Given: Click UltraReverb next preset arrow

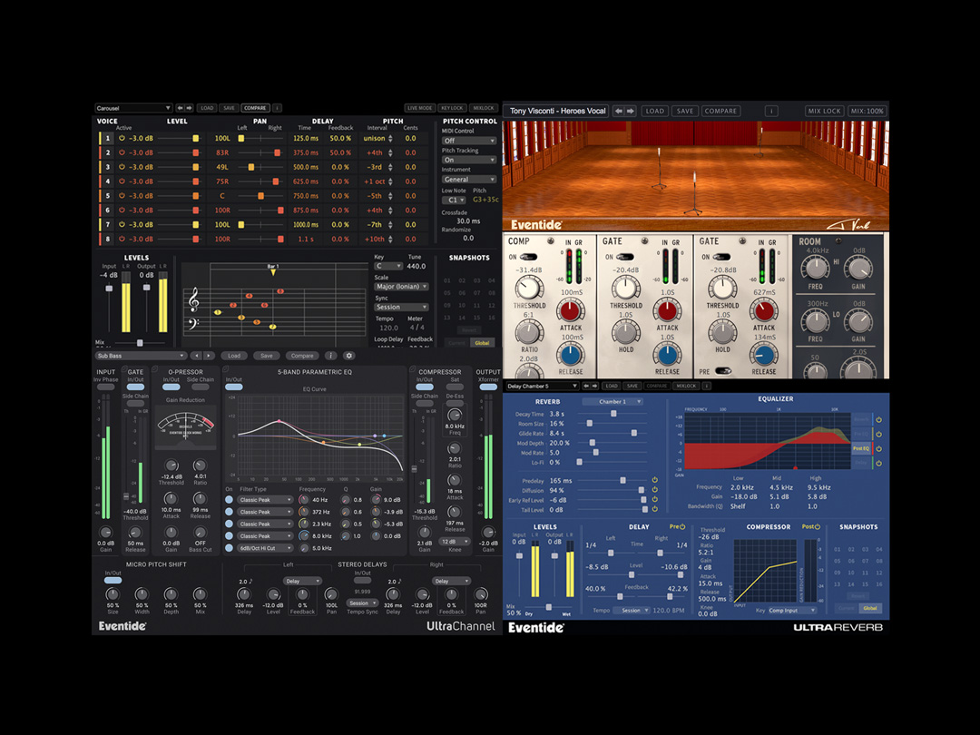Looking at the screenshot, I should pos(595,386).
